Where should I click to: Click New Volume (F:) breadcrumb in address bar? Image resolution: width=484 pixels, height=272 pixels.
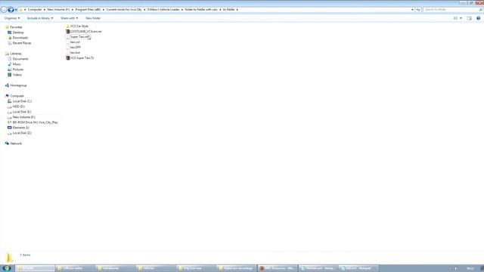pos(58,10)
